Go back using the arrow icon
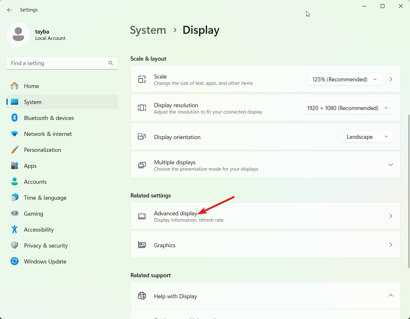Viewport: 410px width, 319px height. pos(10,10)
